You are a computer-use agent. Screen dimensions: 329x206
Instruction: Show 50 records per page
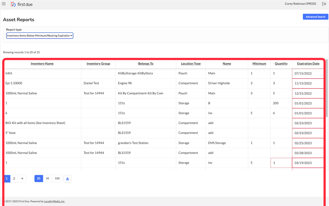click(x=47, y=179)
